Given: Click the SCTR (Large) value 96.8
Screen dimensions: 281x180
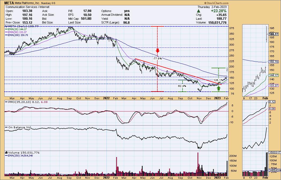Looking at the screenshot, I should coord(126,22).
